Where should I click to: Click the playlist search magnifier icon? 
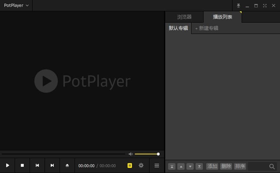click(x=272, y=166)
